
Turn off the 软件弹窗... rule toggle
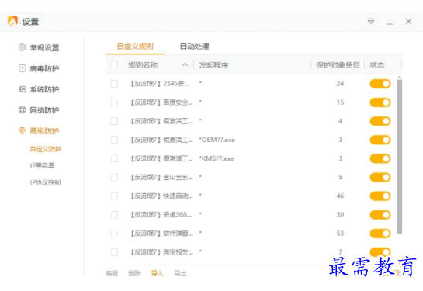(380, 234)
